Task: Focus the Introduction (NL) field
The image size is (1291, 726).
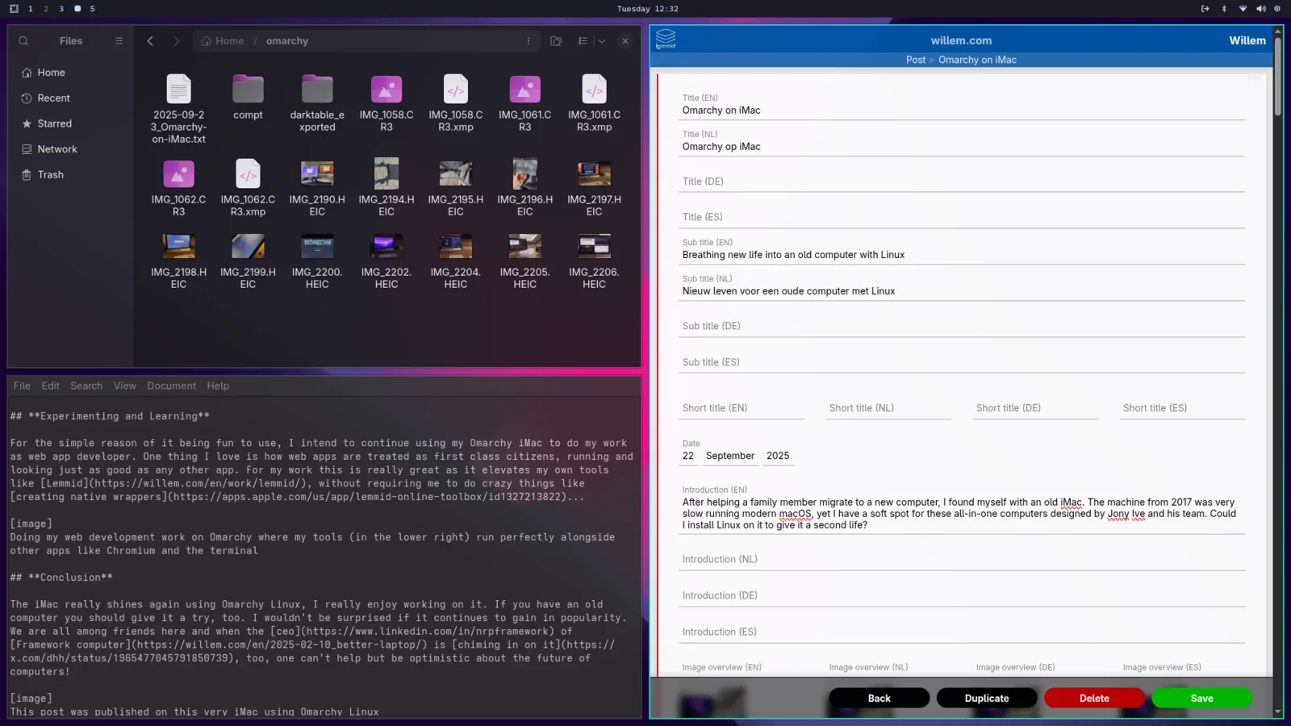Action: tap(962, 559)
